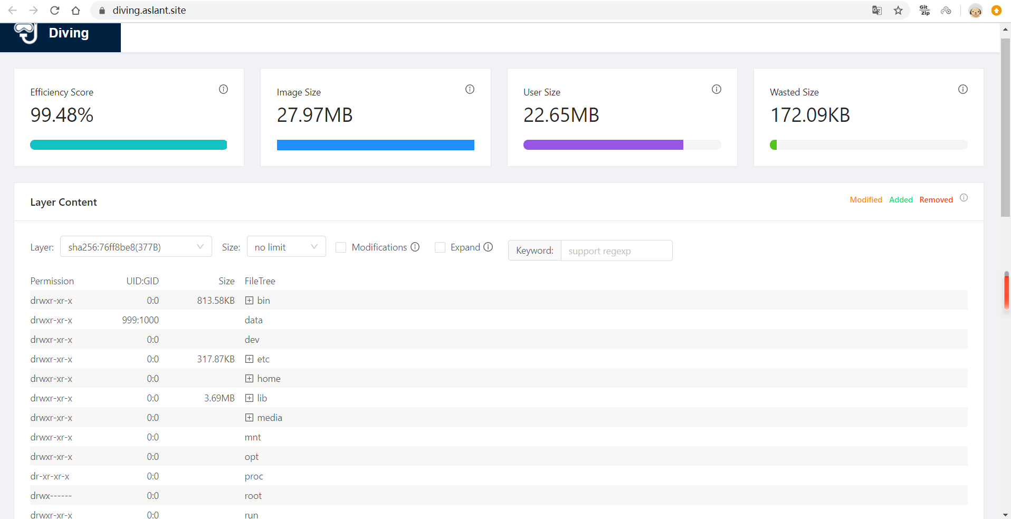
Task: Click the Wasted Size progress bar
Action: pyautogui.click(x=868, y=145)
